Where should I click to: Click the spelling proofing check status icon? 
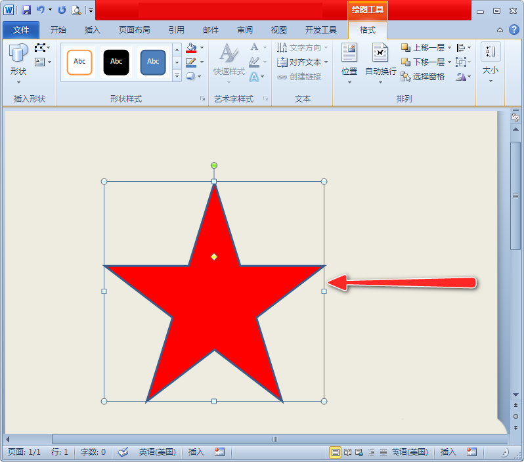123,452
